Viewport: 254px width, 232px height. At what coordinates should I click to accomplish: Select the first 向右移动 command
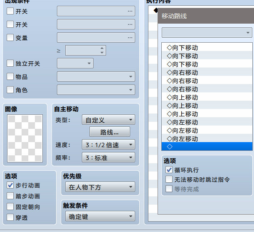coord(207,72)
